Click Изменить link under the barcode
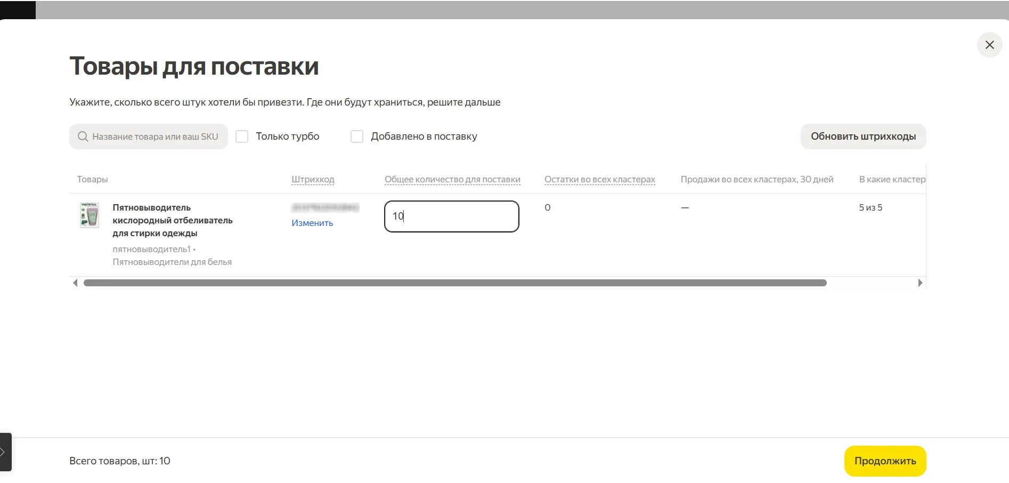The image size is (1009, 483). [x=312, y=223]
